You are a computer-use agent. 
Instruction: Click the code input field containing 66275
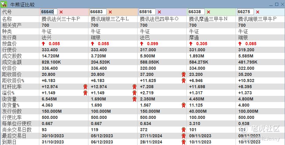245,12
